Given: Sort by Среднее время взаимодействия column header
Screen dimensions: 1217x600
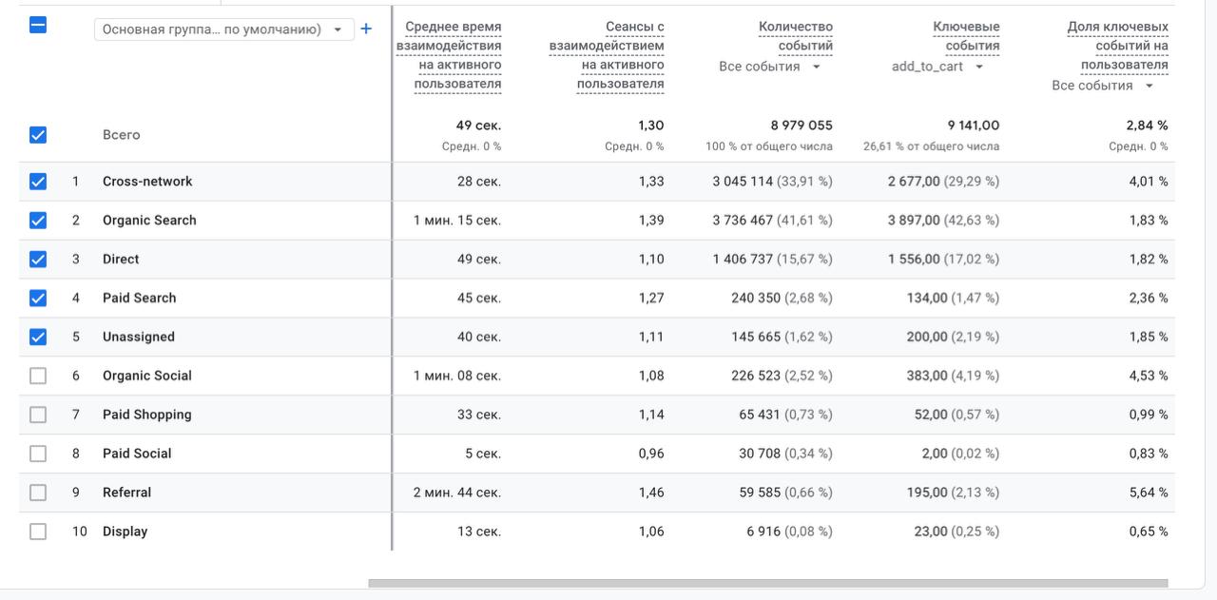Looking at the screenshot, I should tap(449, 55).
